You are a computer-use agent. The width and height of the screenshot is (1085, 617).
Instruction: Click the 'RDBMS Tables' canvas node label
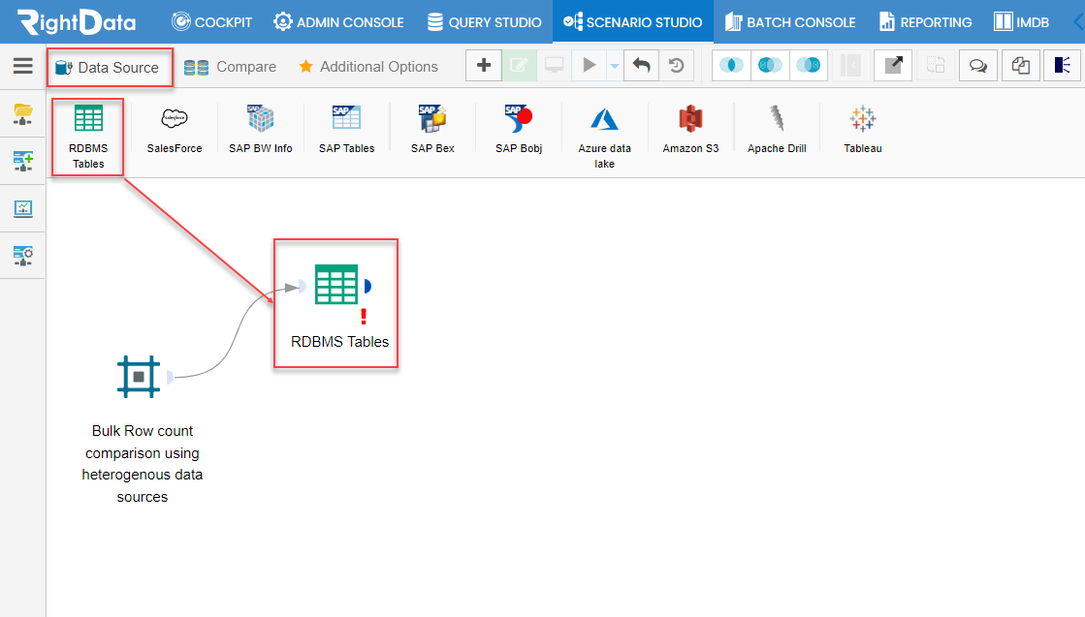click(x=339, y=341)
